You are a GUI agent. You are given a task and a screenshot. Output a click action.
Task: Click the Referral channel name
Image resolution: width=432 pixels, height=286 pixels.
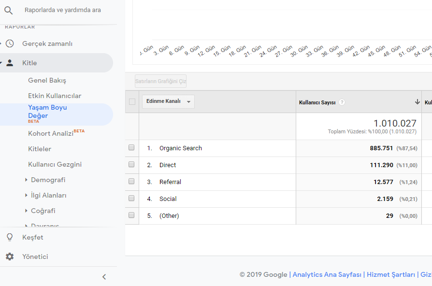[170, 182]
